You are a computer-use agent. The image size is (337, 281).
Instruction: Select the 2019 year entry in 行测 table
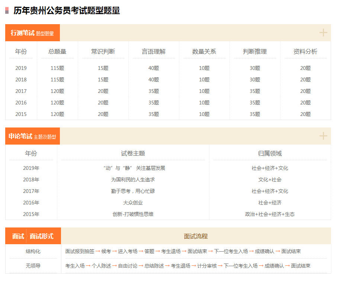[21, 68]
